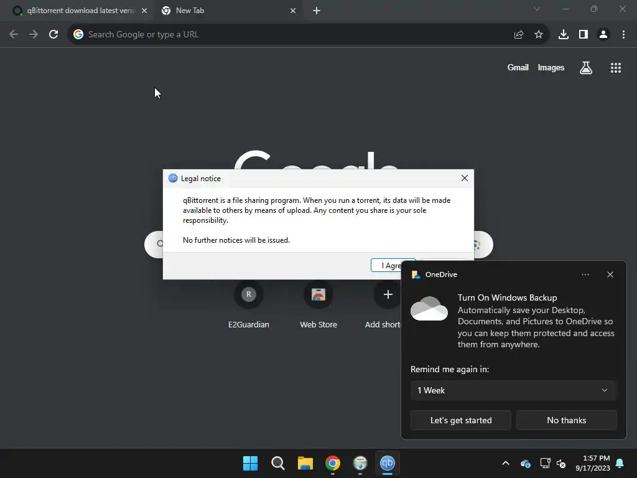Open Google Images link

click(551, 67)
